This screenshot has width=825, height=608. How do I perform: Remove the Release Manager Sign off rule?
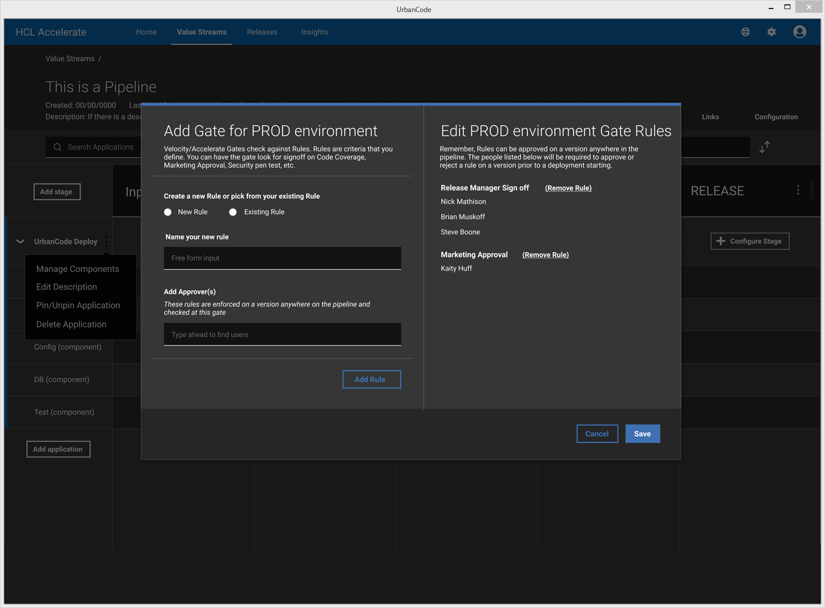(x=568, y=189)
